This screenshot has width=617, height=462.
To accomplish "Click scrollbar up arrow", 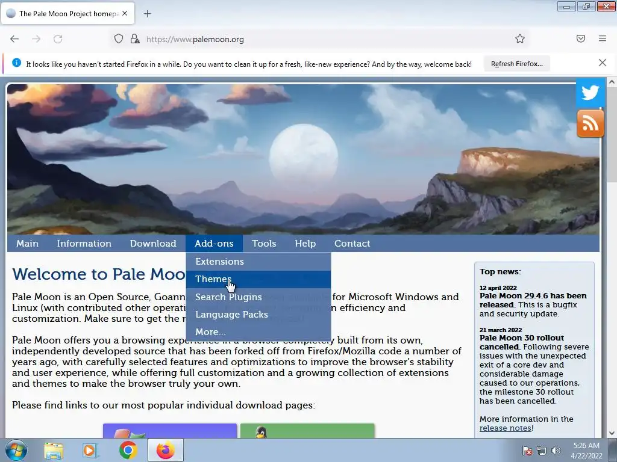I will [x=612, y=82].
